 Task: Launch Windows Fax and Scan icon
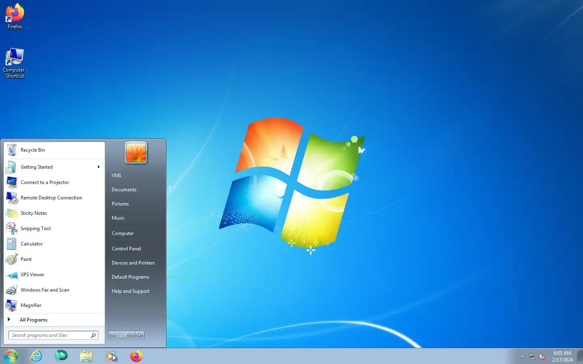[x=12, y=290]
